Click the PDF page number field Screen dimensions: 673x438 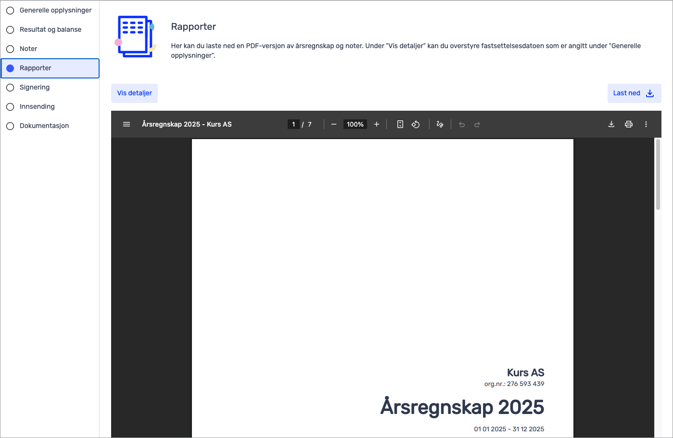293,124
